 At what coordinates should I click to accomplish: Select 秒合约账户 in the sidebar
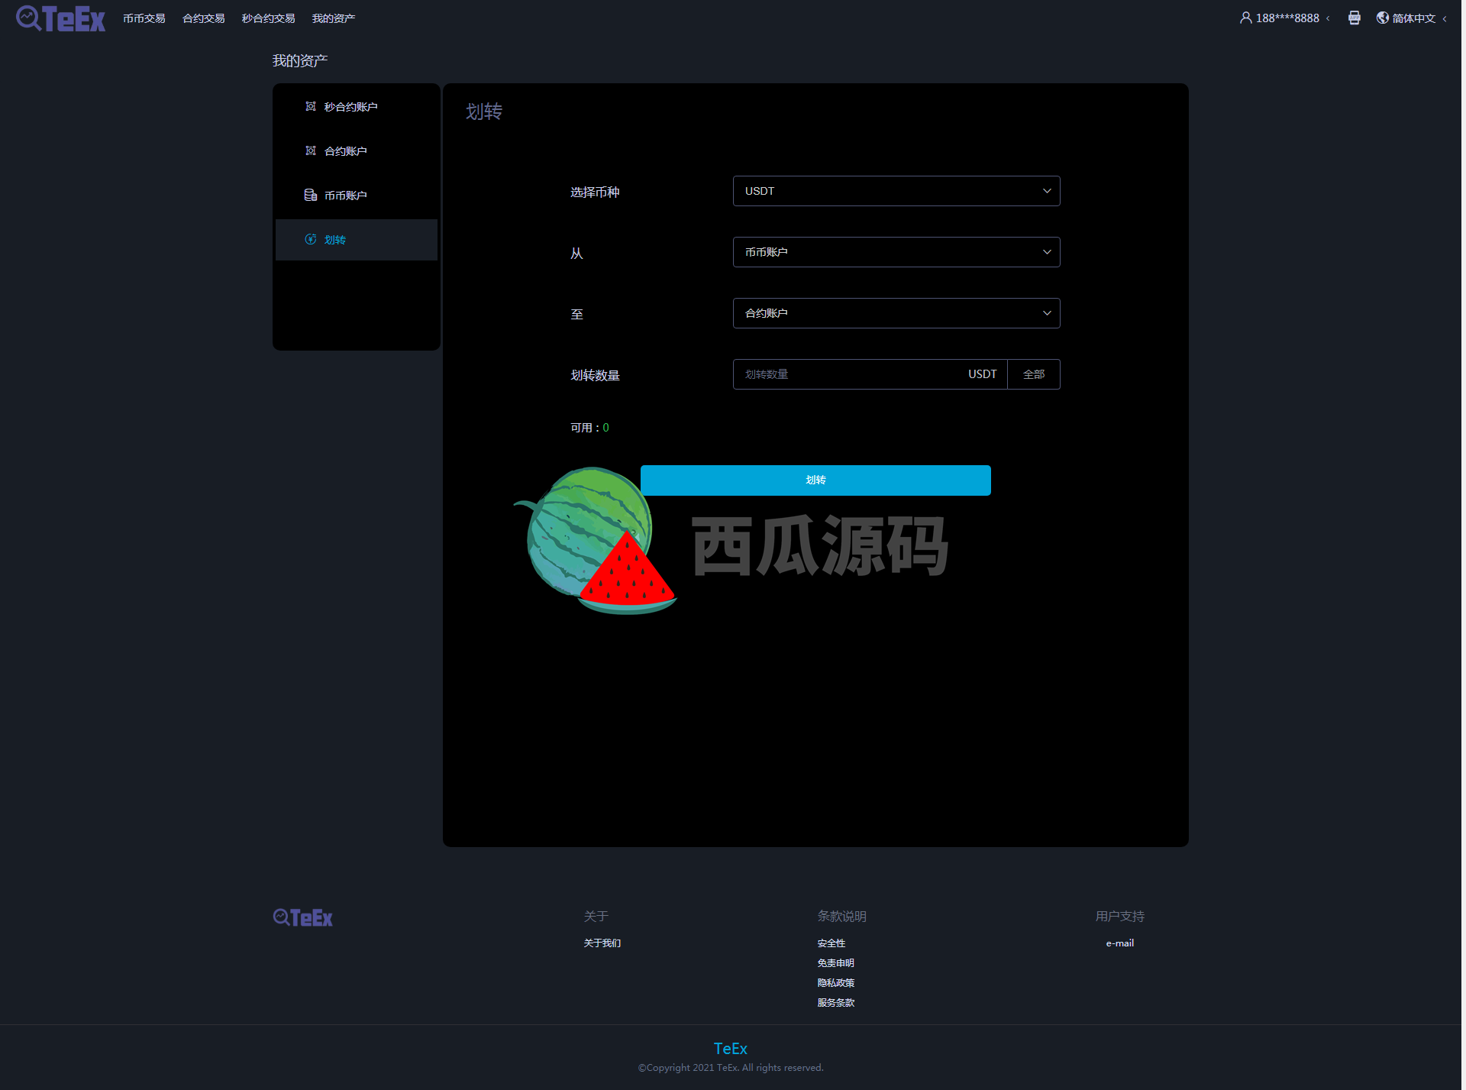click(x=357, y=107)
